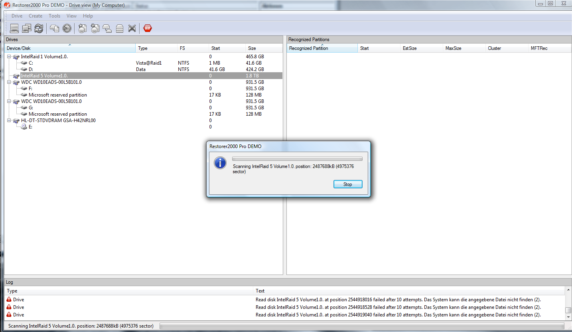Click the MaxSize column header
The height and width of the screenshot is (332, 572).
[x=464, y=48]
